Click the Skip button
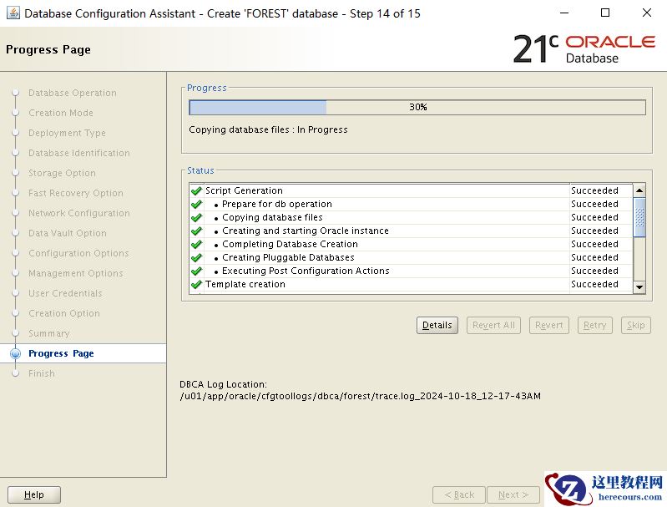Viewport: 667px width, 507px height. pos(635,325)
